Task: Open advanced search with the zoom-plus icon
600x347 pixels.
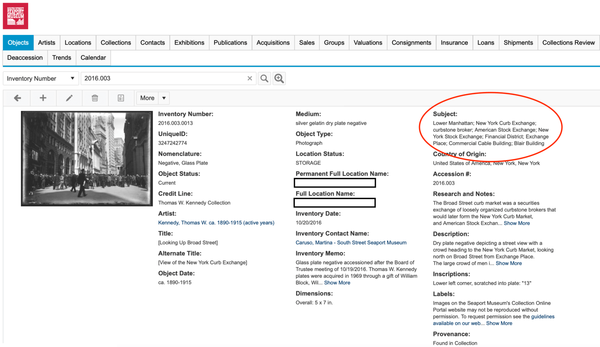Action: (x=279, y=78)
